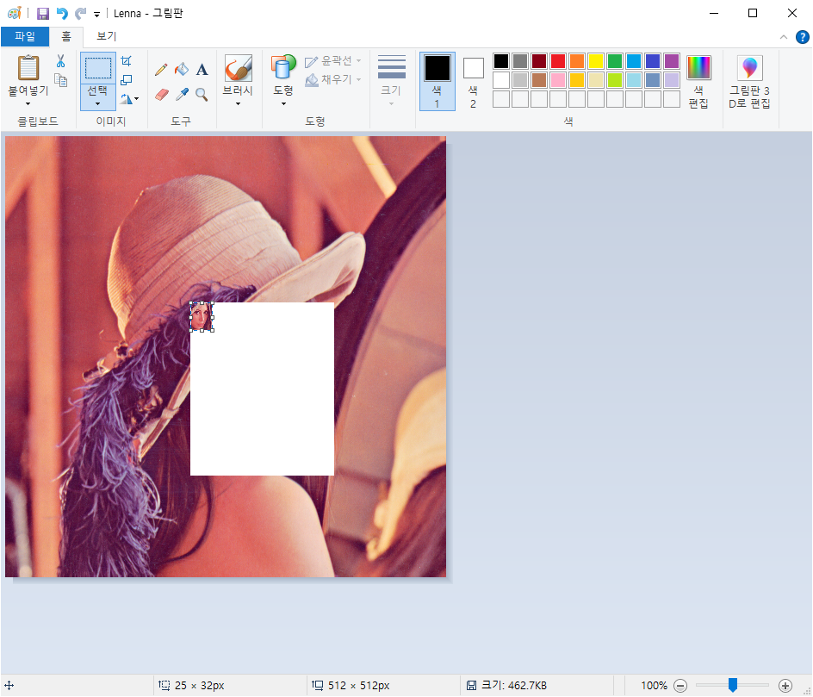Image resolution: width=813 pixels, height=697 pixels.
Task: Pick the dark gray color swatch
Action: pyautogui.click(x=520, y=61)
